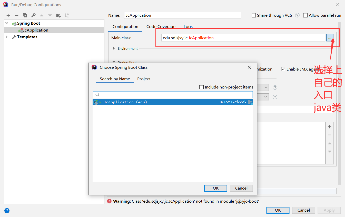Click the help icon at bottom left
This screenshot has height=217, width=345.
pyautogui.click(x=7, y=211)
